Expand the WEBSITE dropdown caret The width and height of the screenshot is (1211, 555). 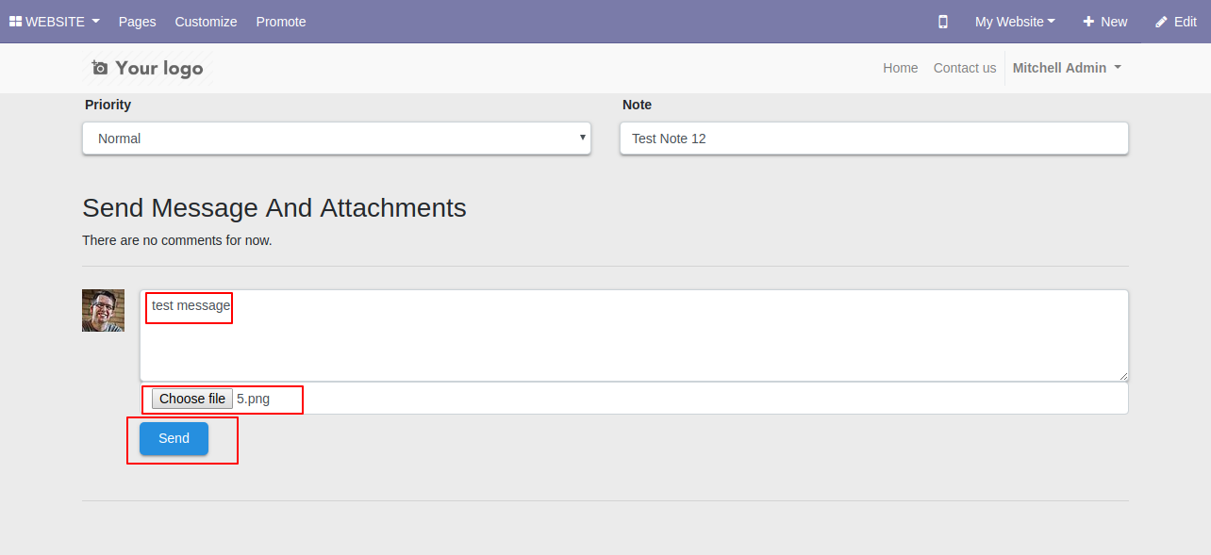(95, 22)
